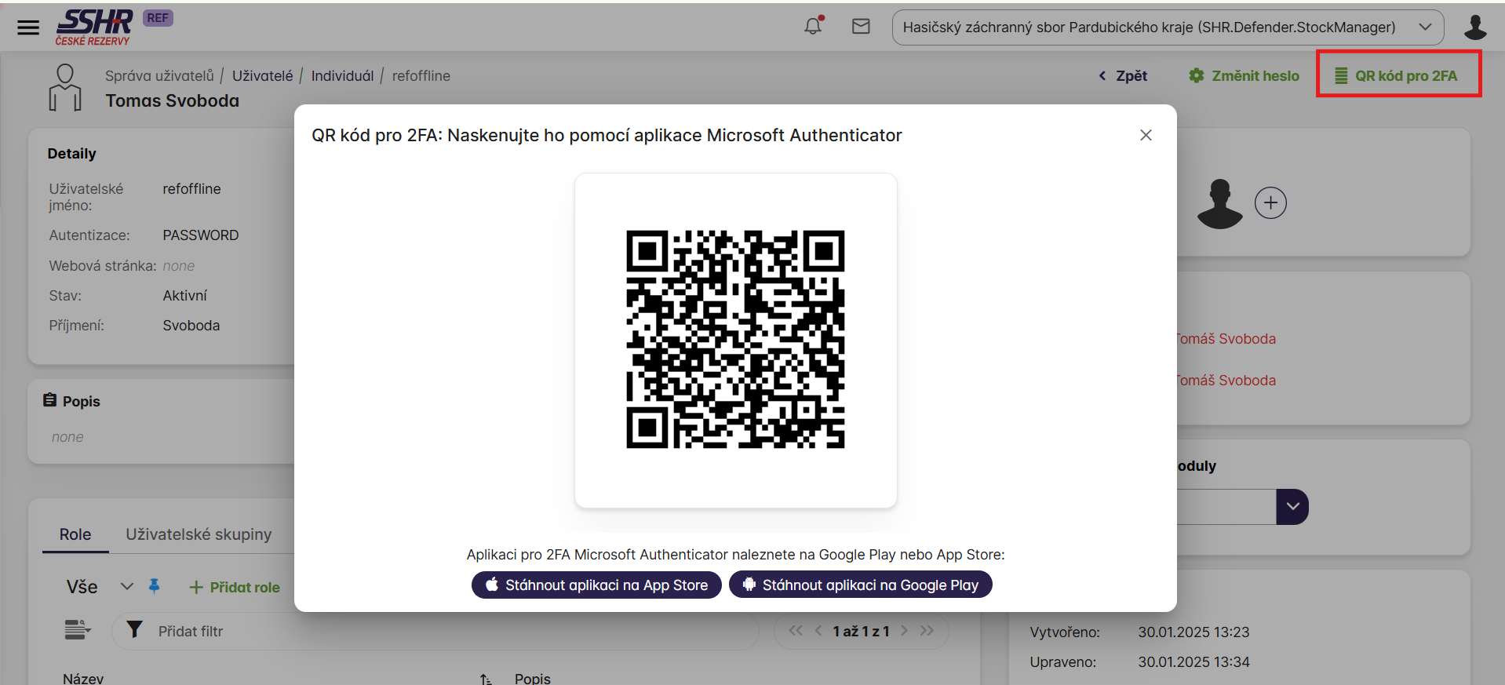1505x685 pixels.
Task: Switch to Uživatelské skupiny tab
Action: tap(199, 534)
